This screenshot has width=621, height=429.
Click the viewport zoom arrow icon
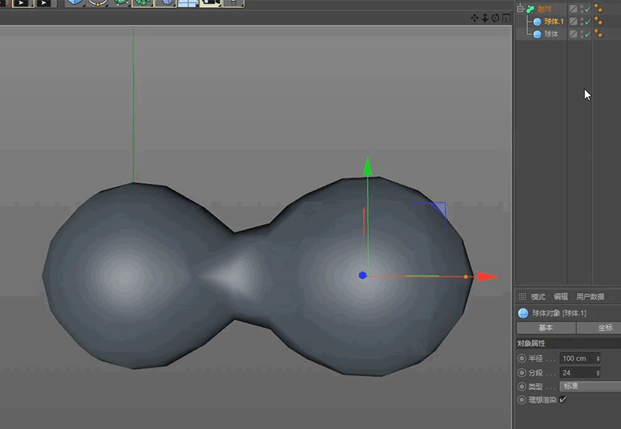pos(485,18)
